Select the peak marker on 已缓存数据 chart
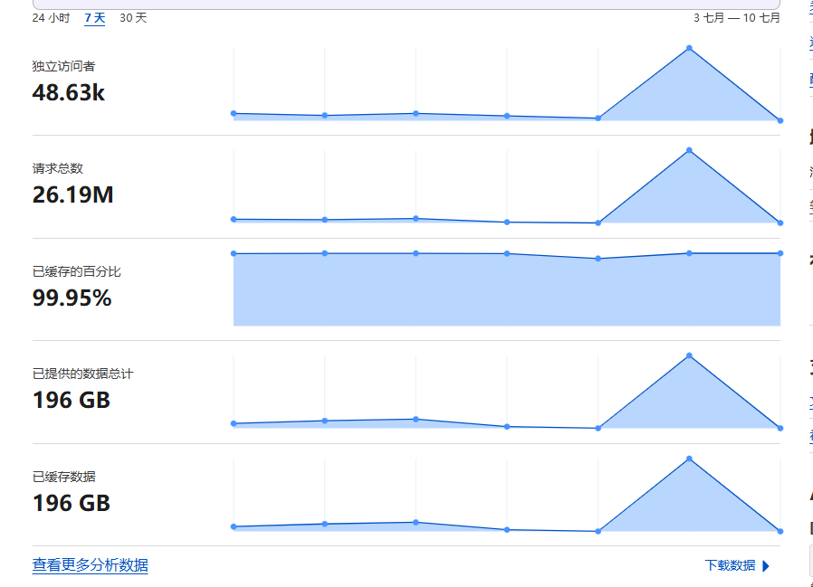This screenshot has height=587, width=813. coord(689,459)
